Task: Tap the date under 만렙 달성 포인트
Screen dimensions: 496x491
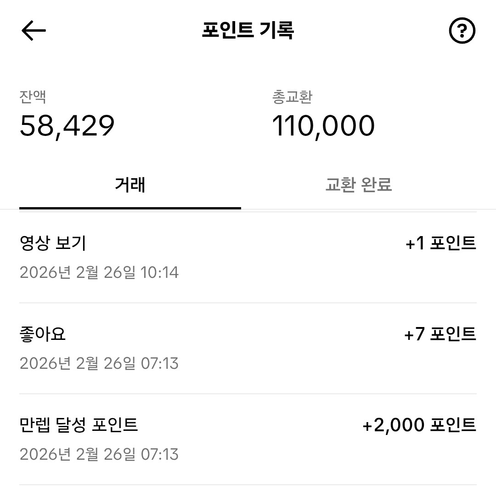Action: click(99, 454)
